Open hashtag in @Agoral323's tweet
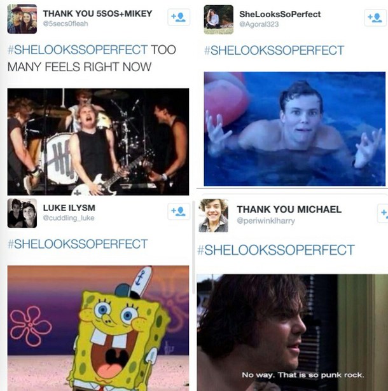 (x=274, y=50)
